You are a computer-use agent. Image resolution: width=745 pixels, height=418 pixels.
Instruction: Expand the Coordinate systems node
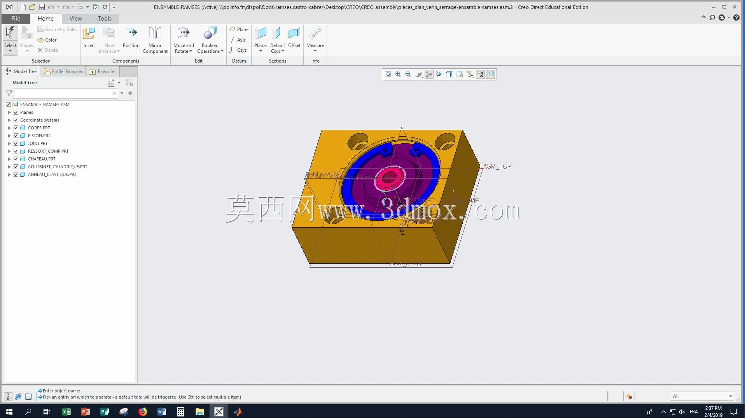[x=9, y=120]
